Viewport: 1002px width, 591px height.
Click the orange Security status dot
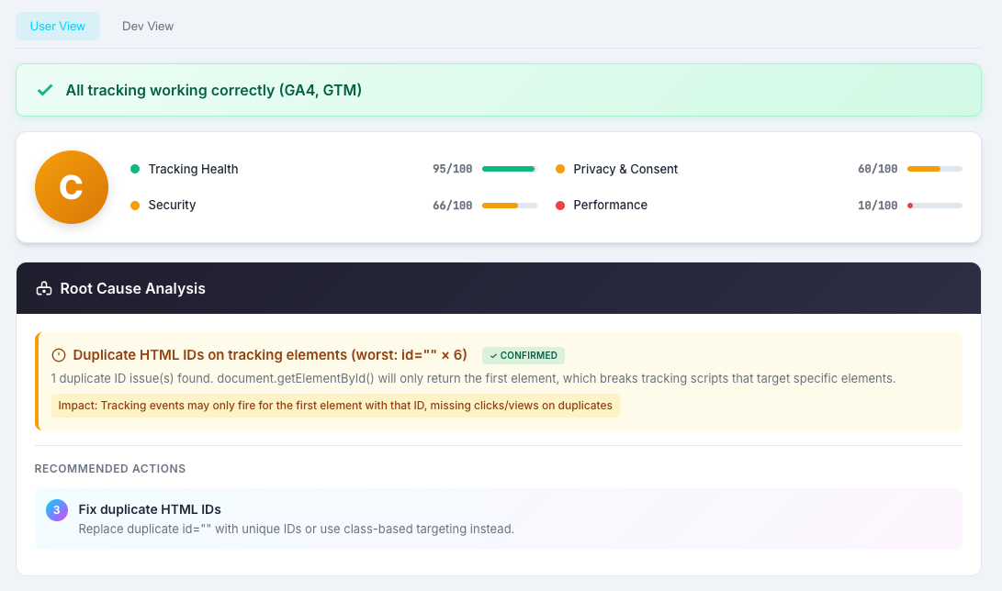coord(135,206)
